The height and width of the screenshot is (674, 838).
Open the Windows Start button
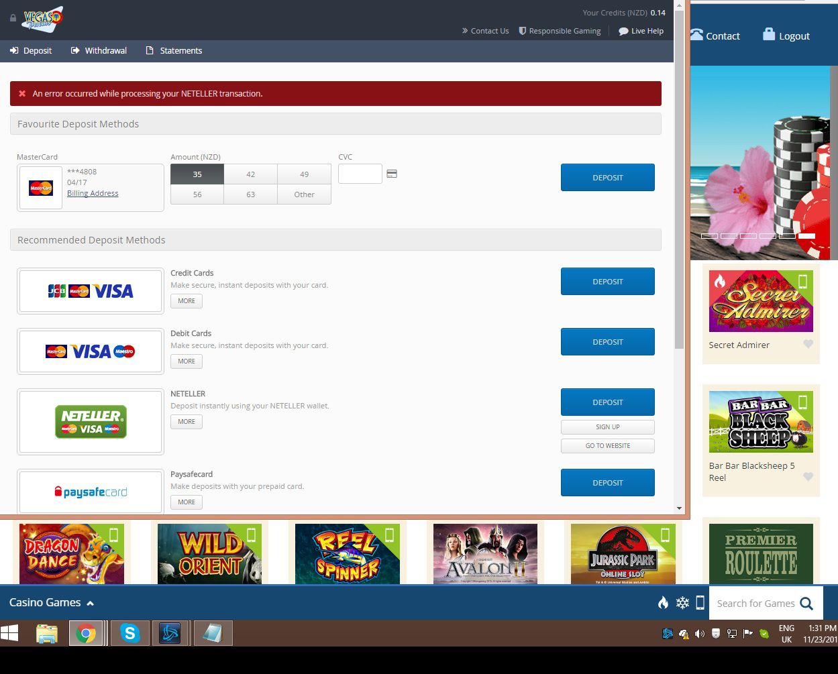coord(9,632)
